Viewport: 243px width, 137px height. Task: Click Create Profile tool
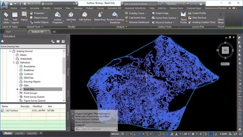[197, 13]
